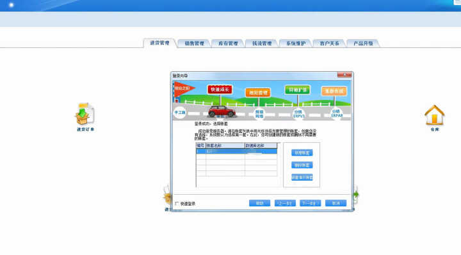Click the 删除账套 button
Image resolution: width=461 pixels, height=255 pixels.
coord(302,165)
